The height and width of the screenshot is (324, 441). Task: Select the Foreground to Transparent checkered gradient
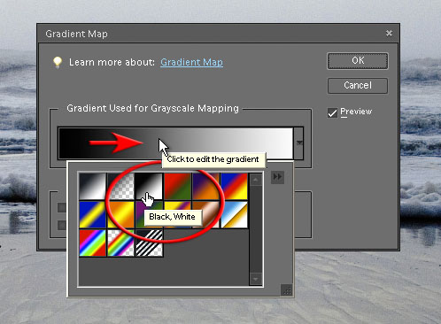tap(120, 186)
